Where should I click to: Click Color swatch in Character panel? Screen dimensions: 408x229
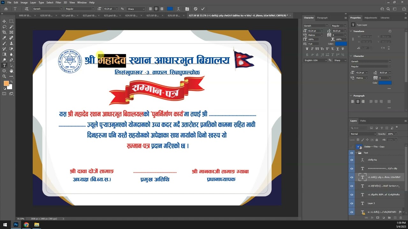click(341, 44)
